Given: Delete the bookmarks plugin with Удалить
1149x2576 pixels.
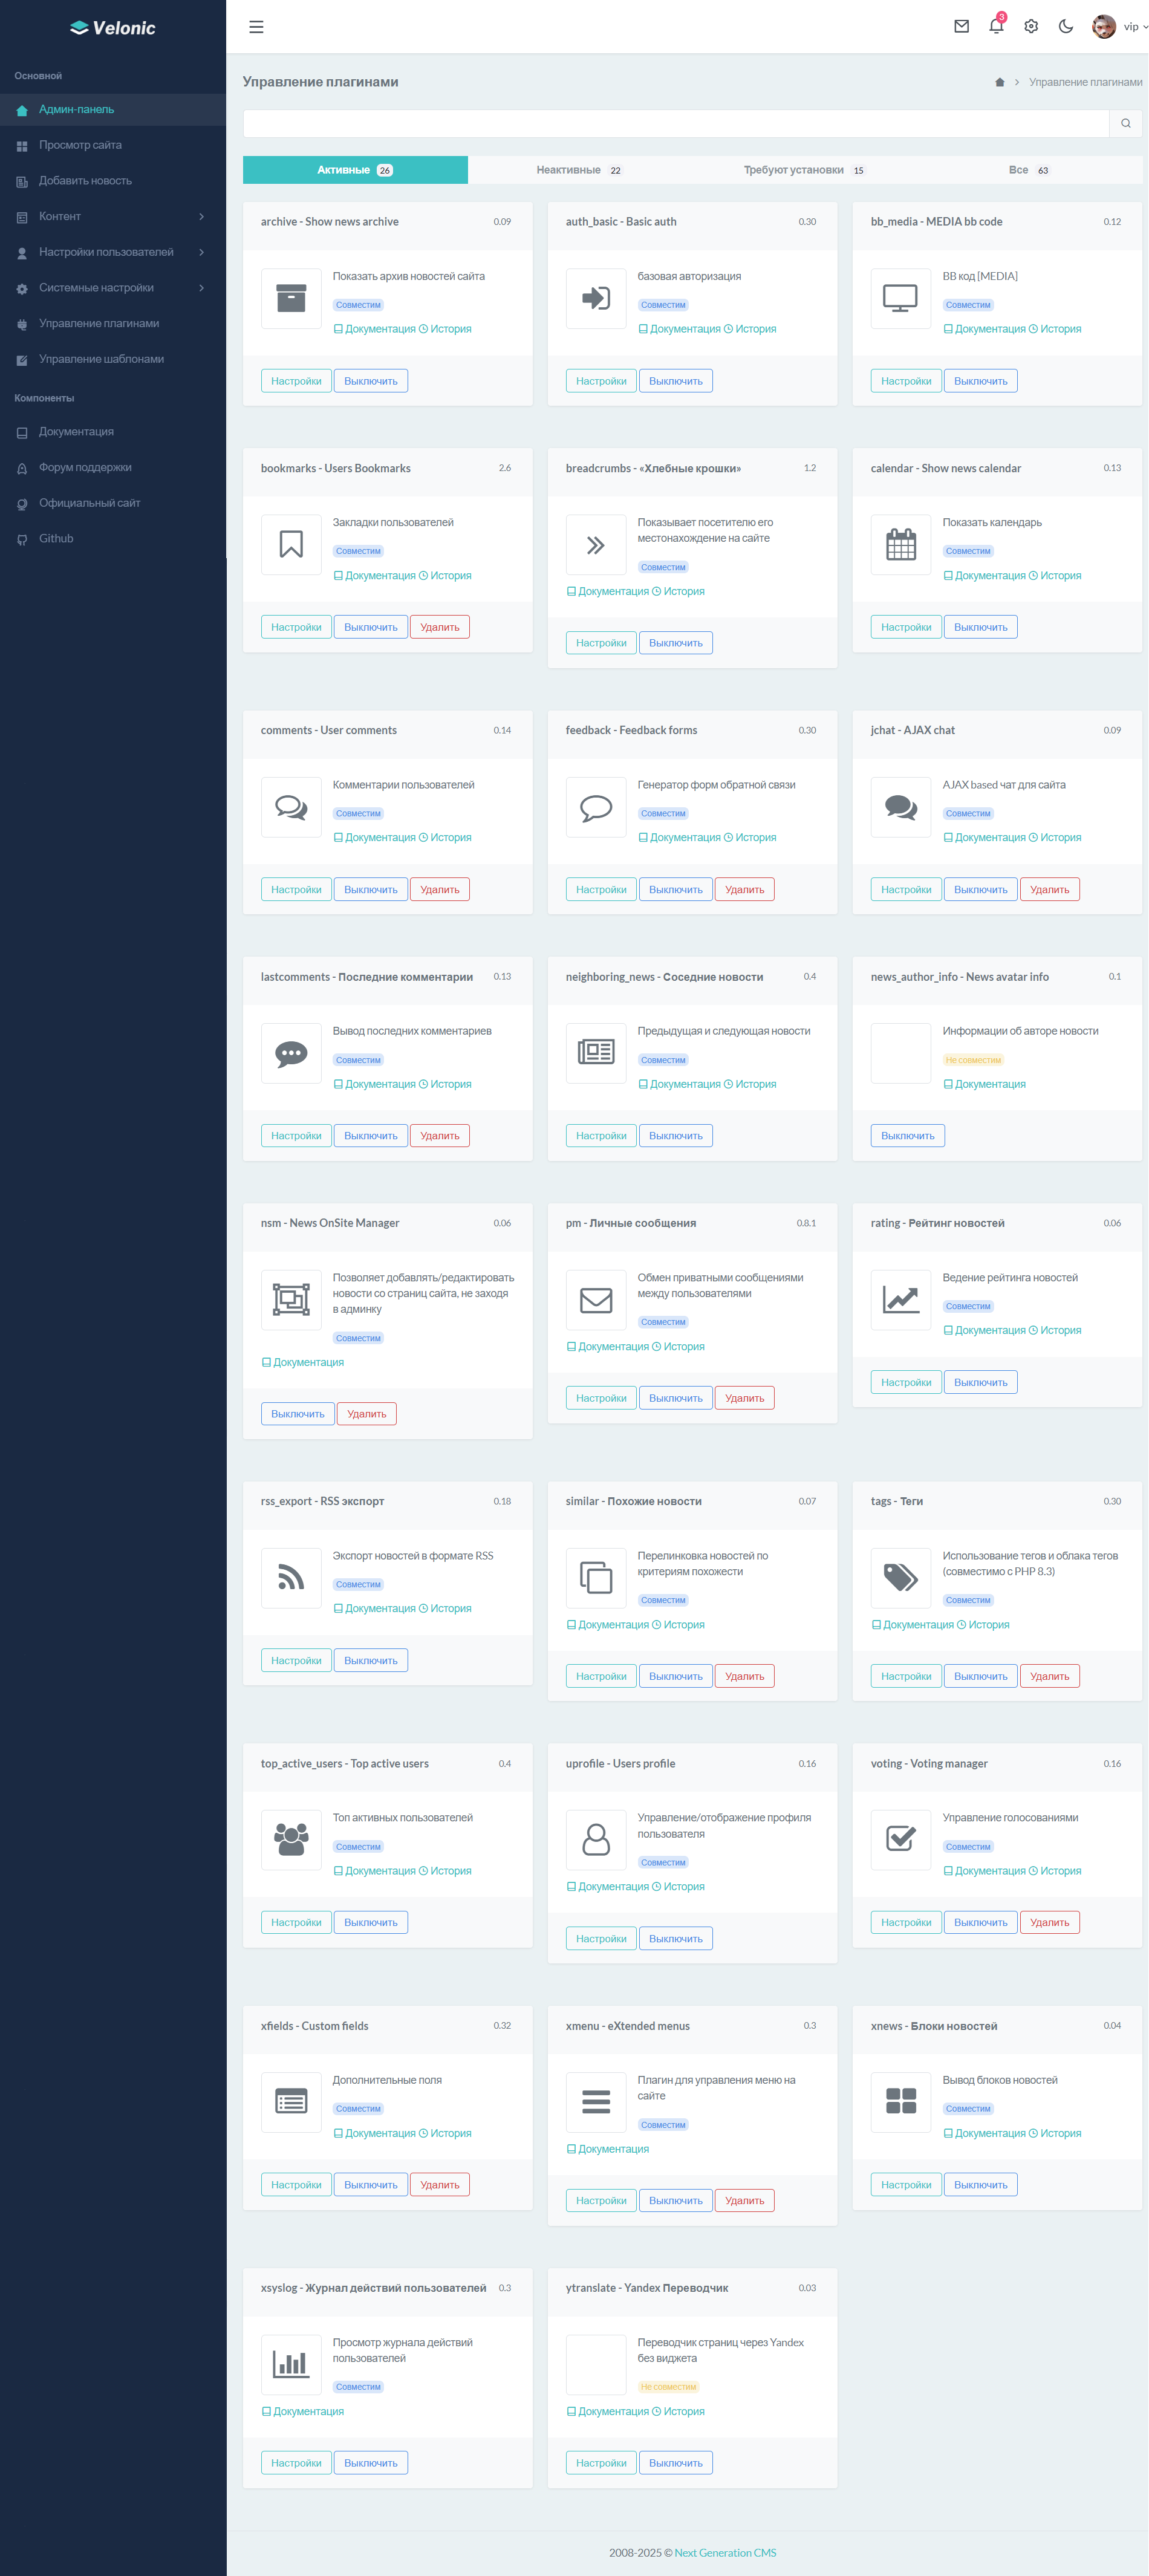Looking at the screenshot, I should [439, 628].
